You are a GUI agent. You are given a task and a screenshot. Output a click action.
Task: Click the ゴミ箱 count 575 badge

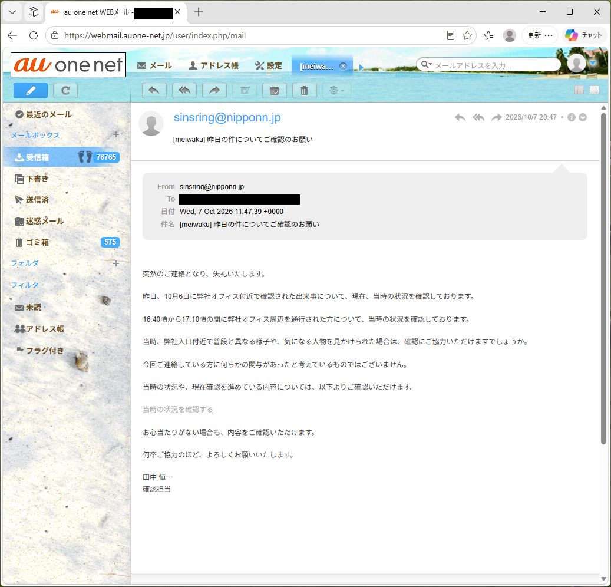click(110, 242)
